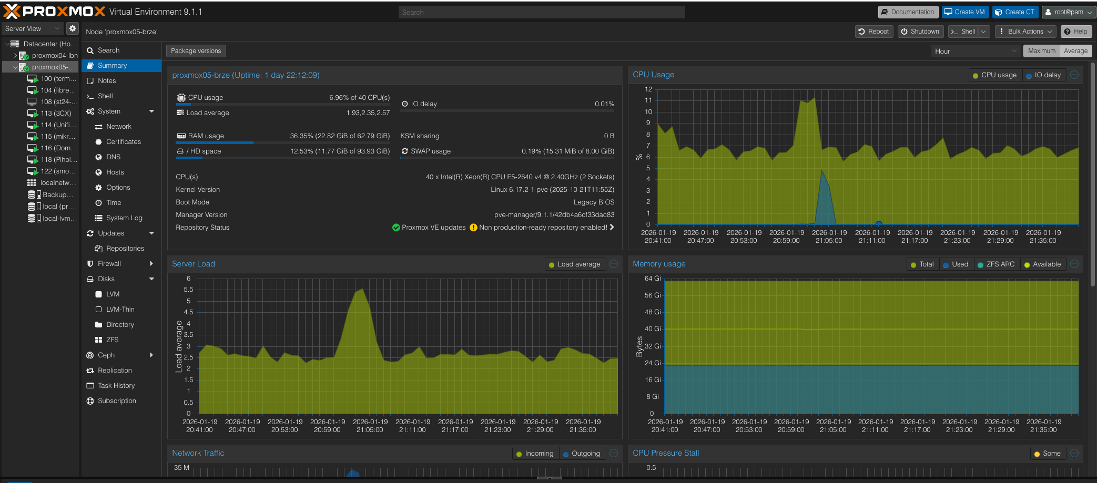1097x483 pixels.
Task: Select the Summary menu item
Action: click(121, 66)
